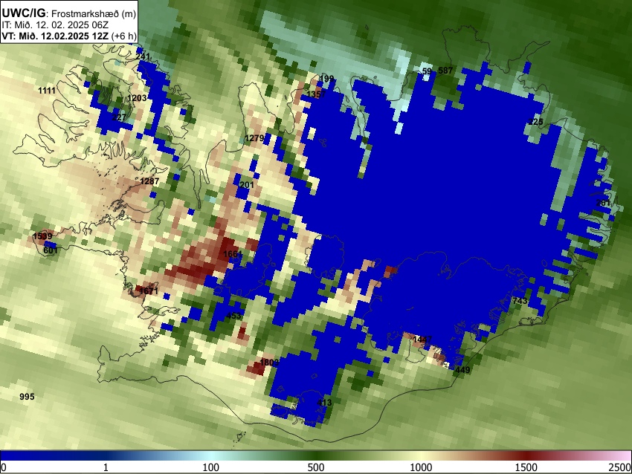Click the VT: Mið. 12.02.2025 12Z line
The image size is (632, 474).
(x=69, y=36)
